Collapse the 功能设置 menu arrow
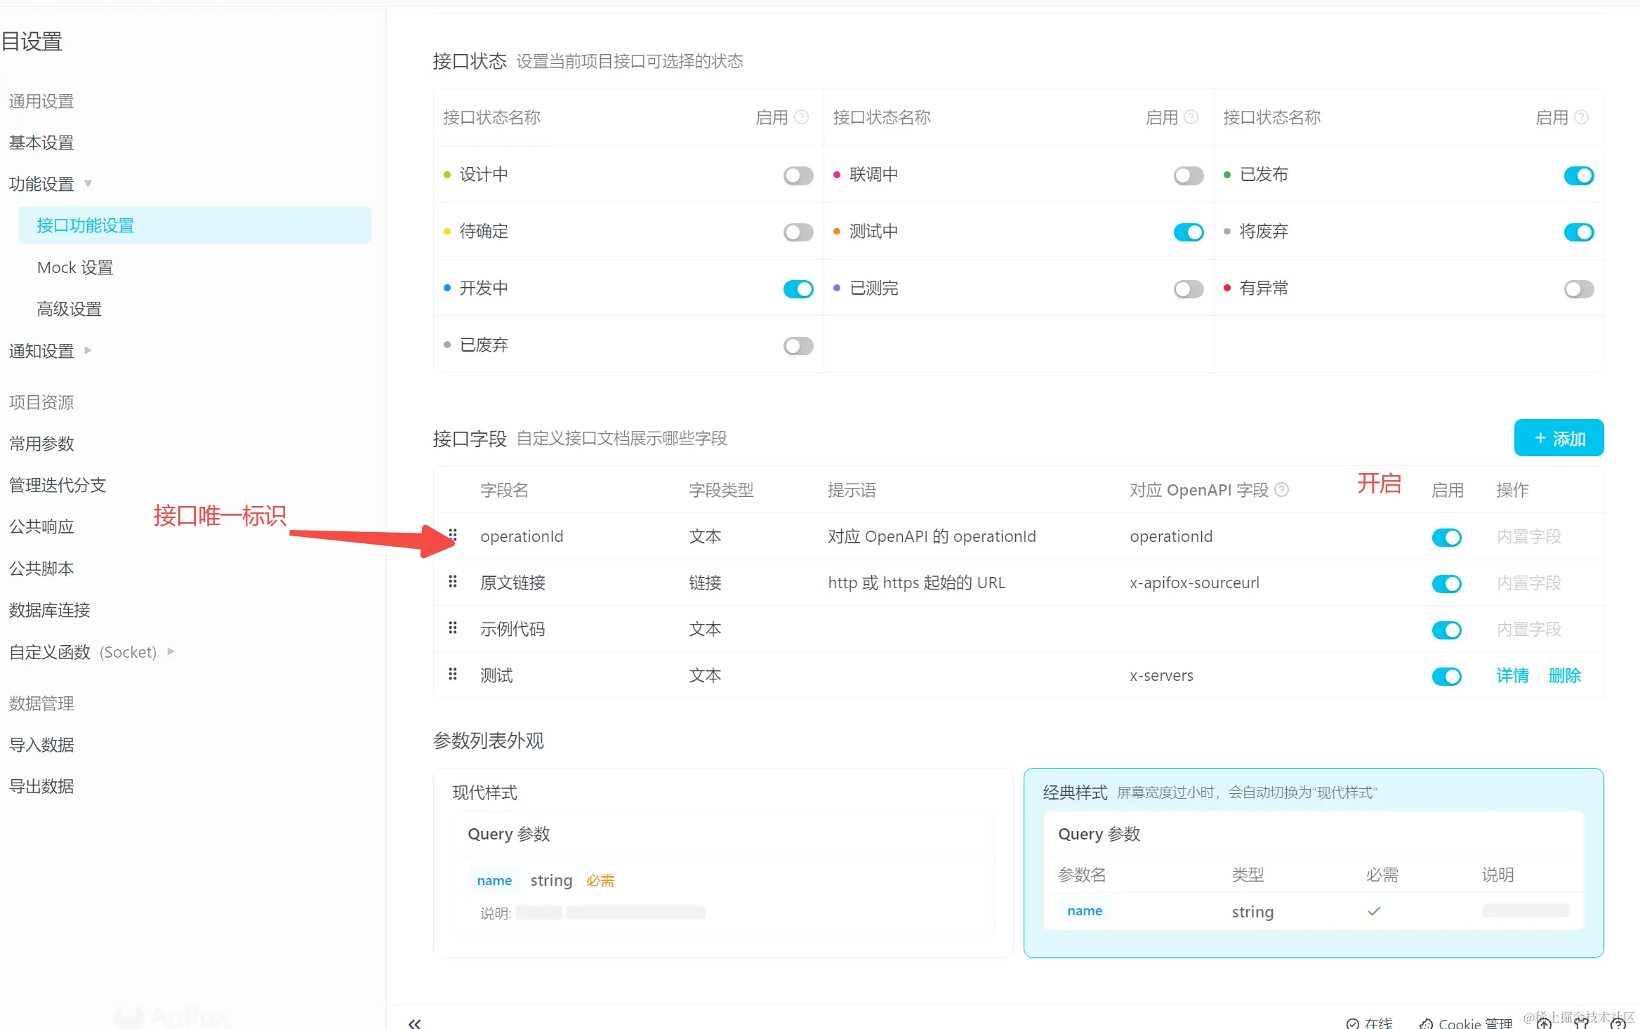This screenshot has height=1029, width=1640. click(88, 184)
